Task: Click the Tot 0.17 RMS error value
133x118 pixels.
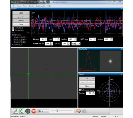Action: pos(20,42)
